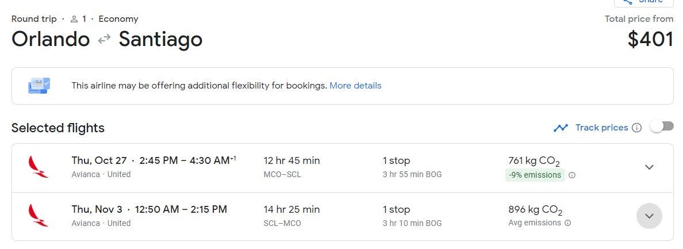Screen dimensions: 683x249
Task: Click the Avianca logo on the Oct 27 flight
Action: [x=38, y=167]
